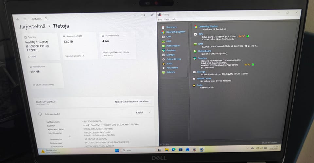Image resolution: width=314 pixels, height=163 pixels.
Task: Click Motherboard heading in summary pane
Action: (204, 51)
